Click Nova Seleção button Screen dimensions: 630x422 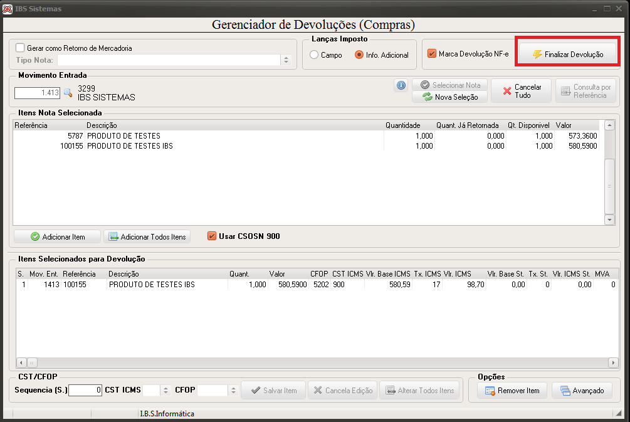pyautogui.click(x=450, y=97)
